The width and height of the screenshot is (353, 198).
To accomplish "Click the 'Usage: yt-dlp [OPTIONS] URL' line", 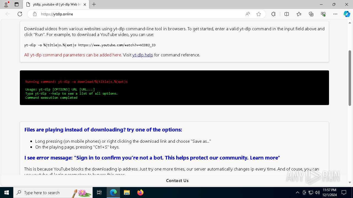I will [60, 89].
